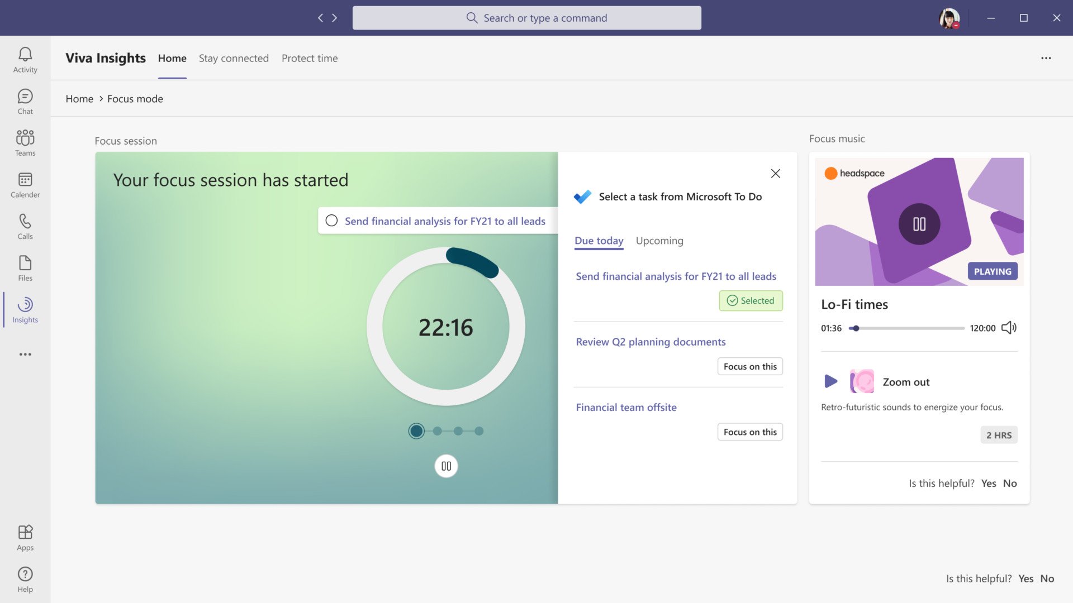The width and height of the screenshot is (1073, 603).
Task: Open Files panel
Action: [25, 267]
